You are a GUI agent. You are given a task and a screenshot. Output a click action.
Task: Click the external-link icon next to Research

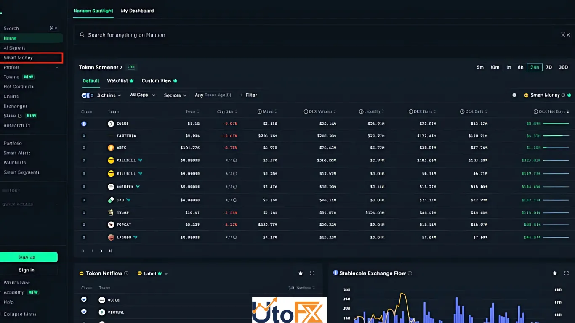click(x=28, y=125)
